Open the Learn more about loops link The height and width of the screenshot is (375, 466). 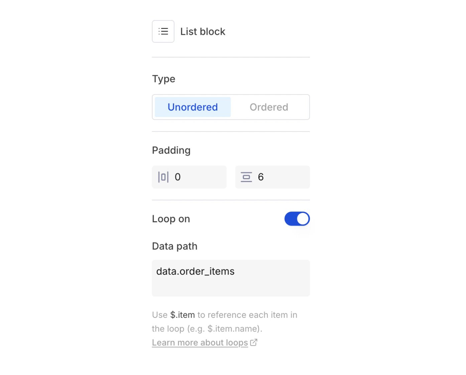(x=200, y=342)
